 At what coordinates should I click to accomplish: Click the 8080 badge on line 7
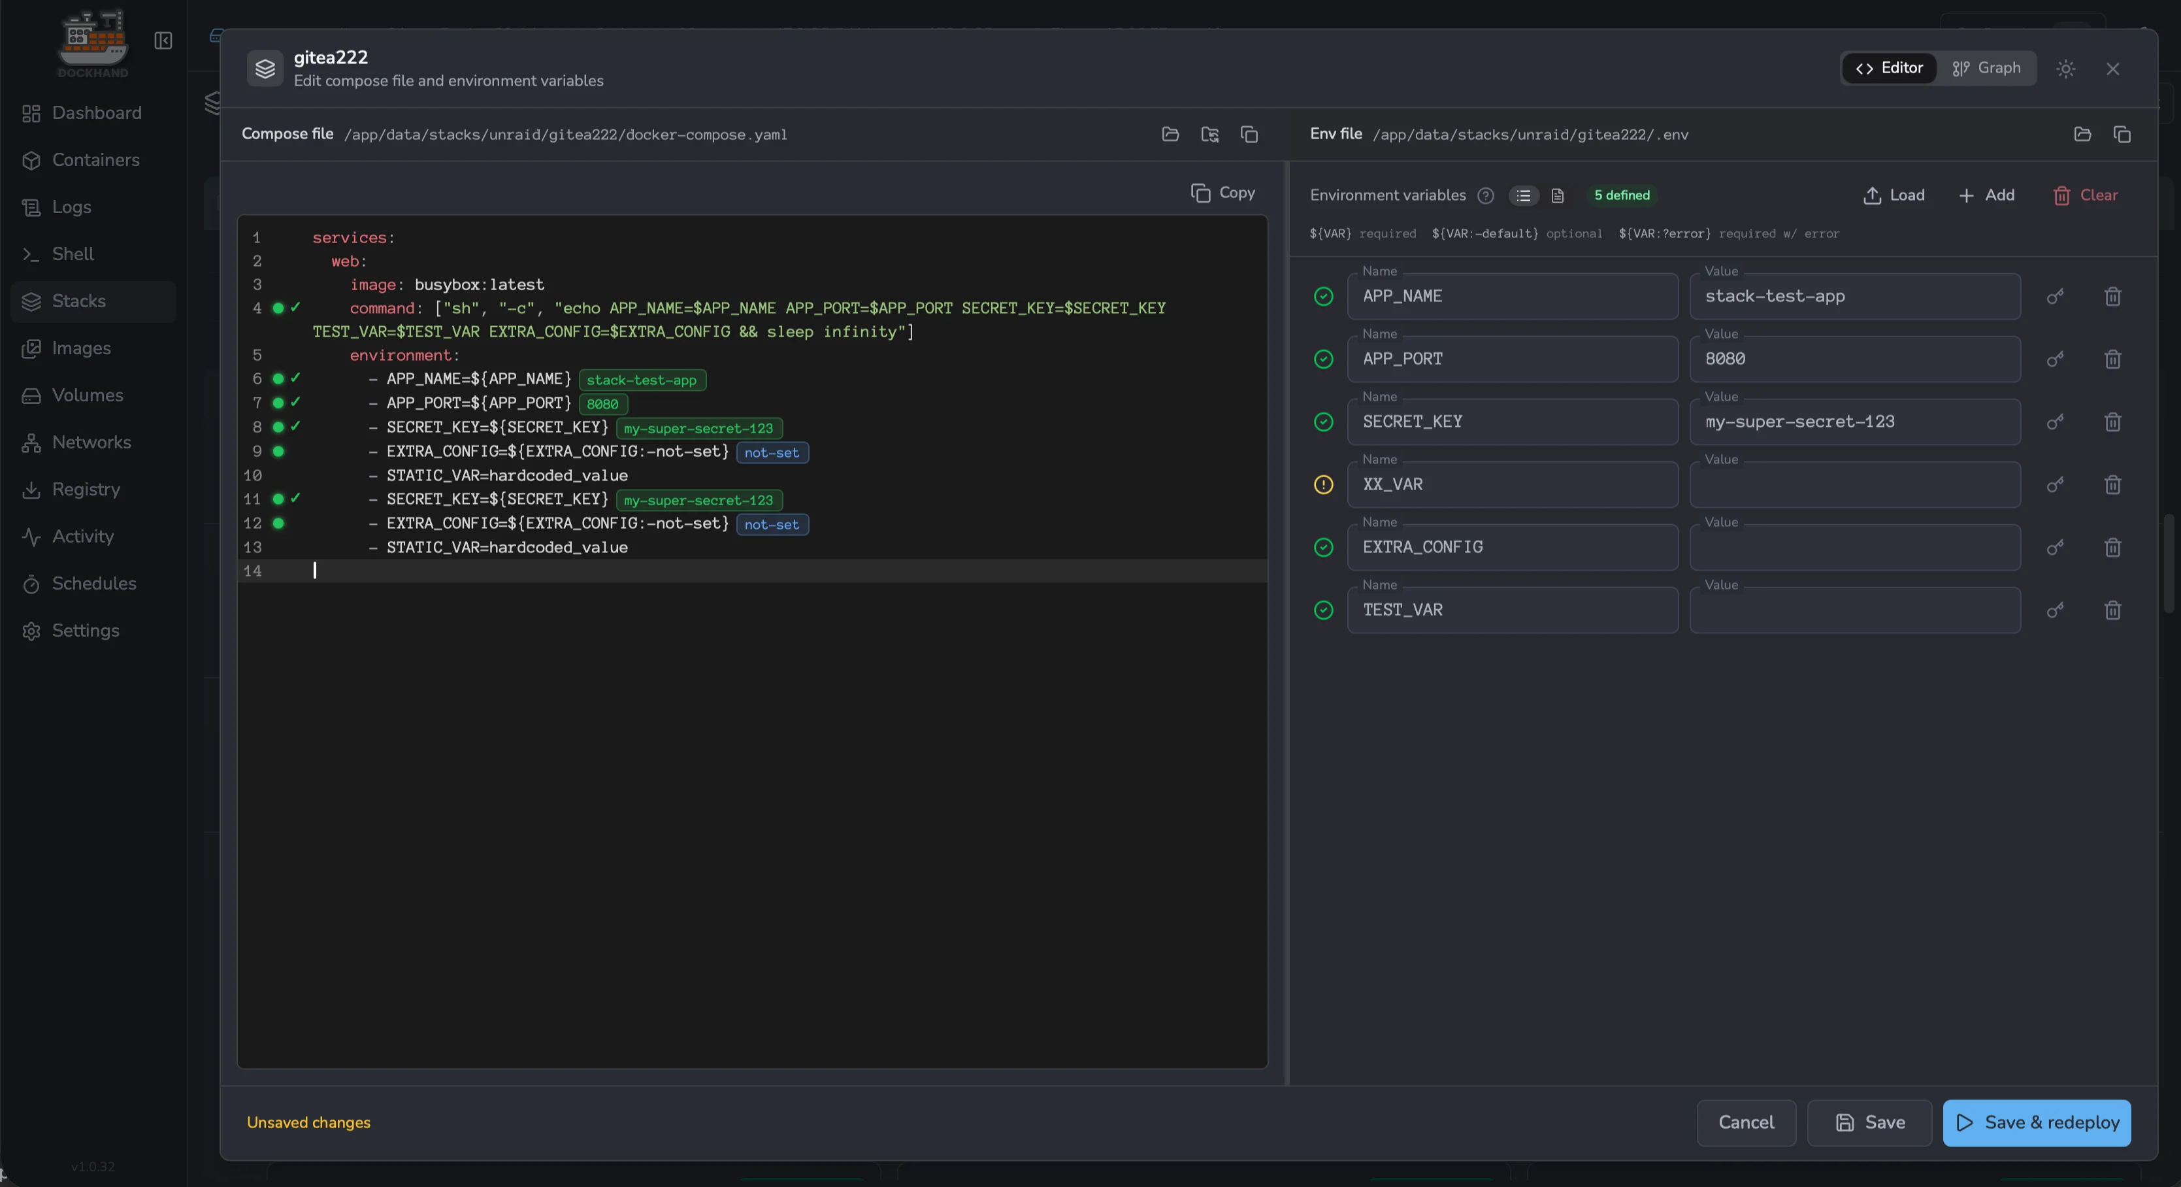coord(603,404)
